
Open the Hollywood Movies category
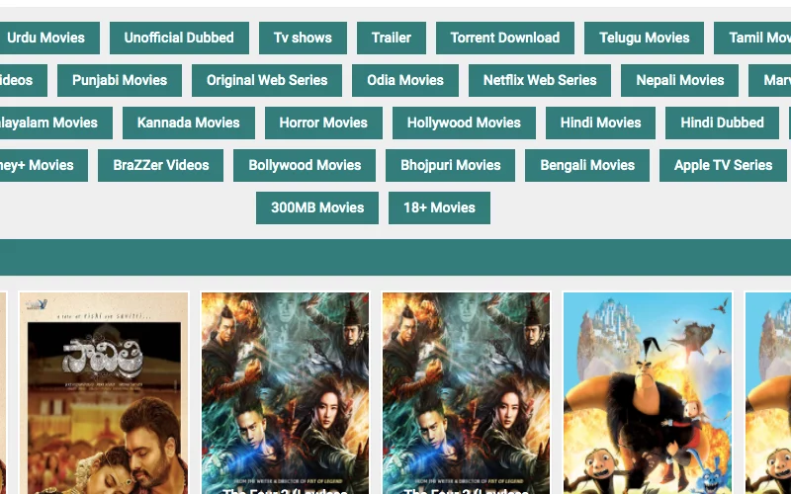464,123
